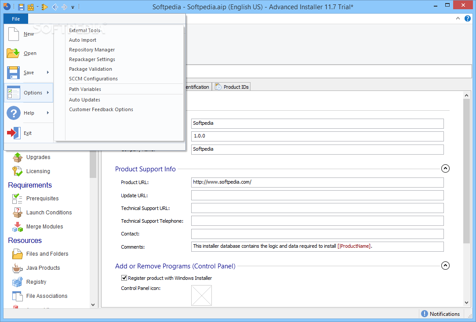Click the Save floppy disk icon

[x=13, y=73]
